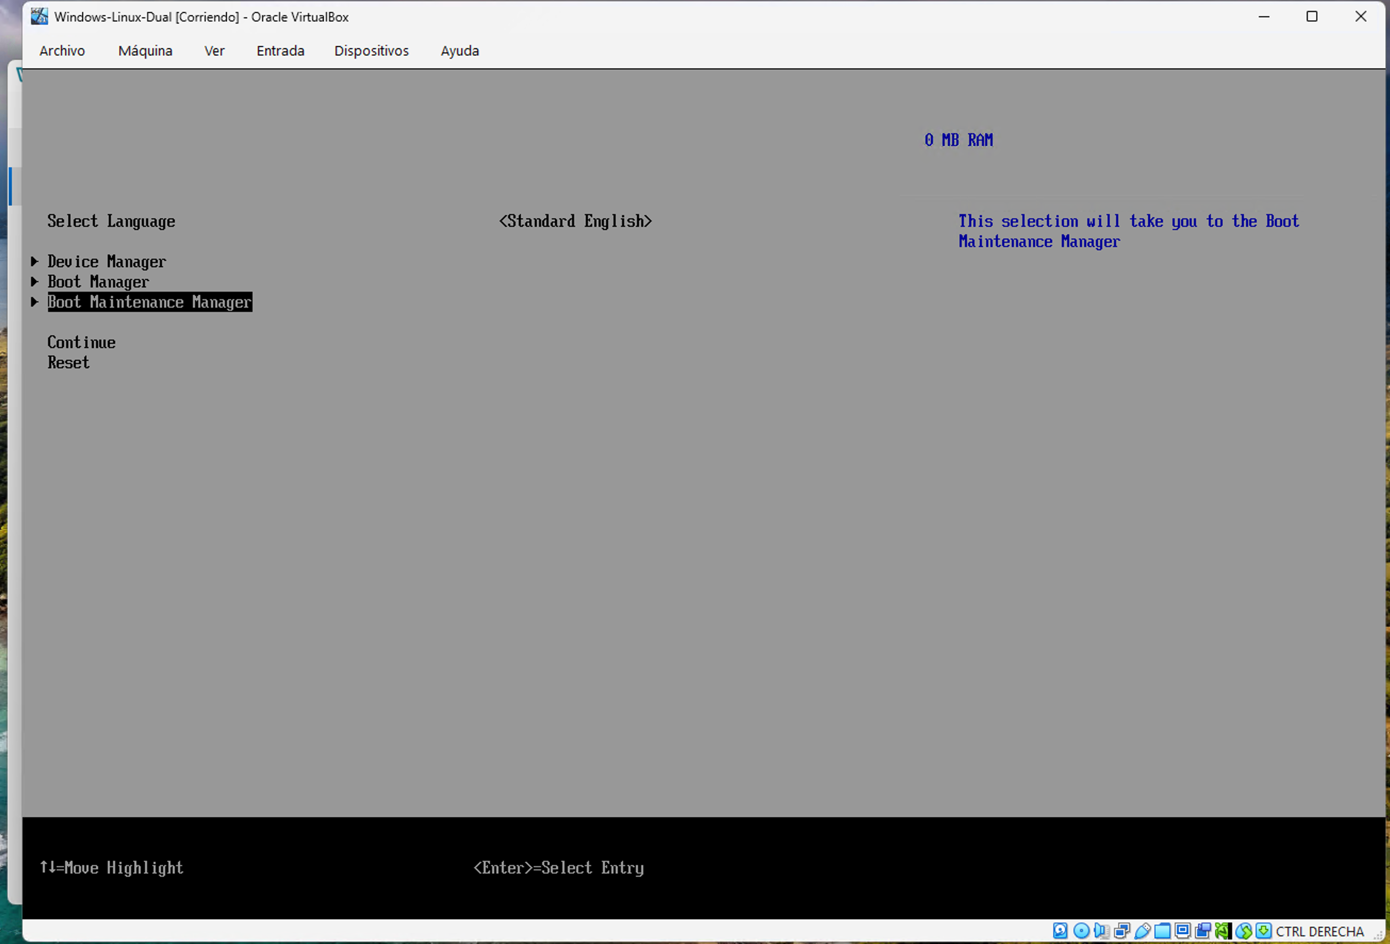Screen dimensions: 1390x944
Task: Expand the Device Manager entry arrow
Action: [35, 261]
